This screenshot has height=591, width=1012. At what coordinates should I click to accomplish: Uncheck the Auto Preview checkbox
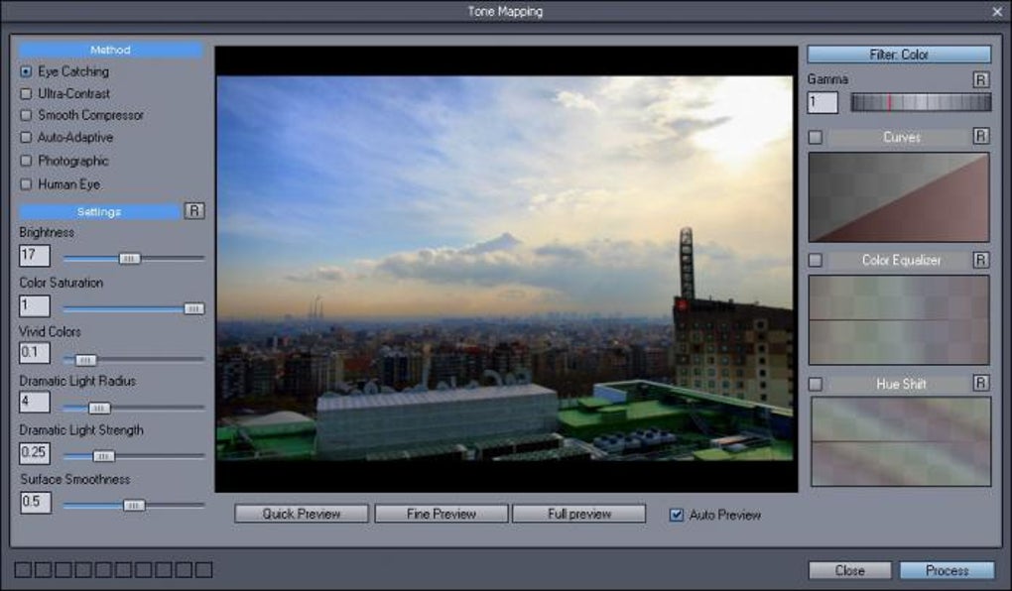tap(676, 515)
